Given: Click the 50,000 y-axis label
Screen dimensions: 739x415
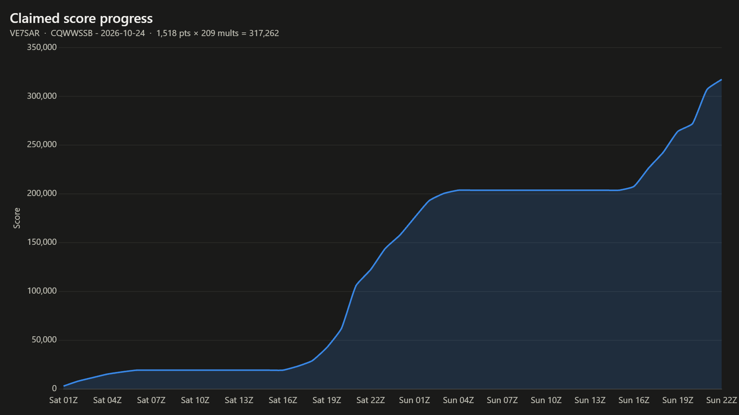Looking at the screenshot, I should [x=44, y=340].
